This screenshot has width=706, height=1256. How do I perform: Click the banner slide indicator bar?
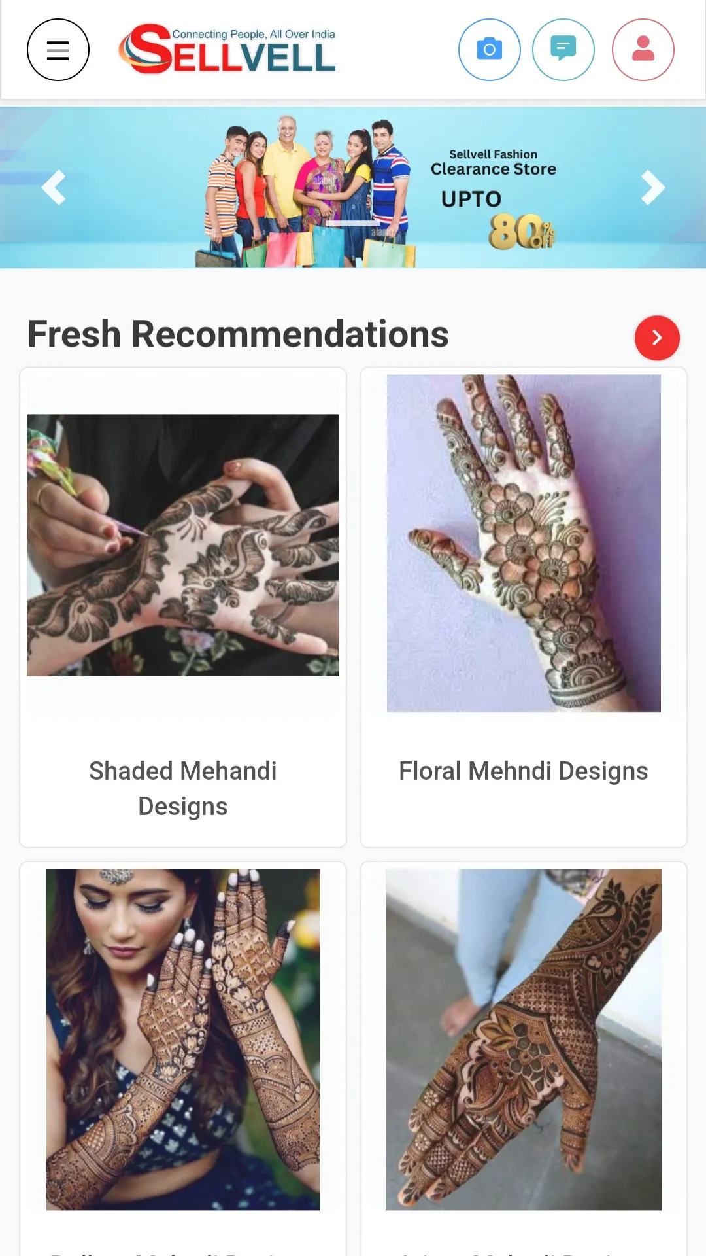coord(353,223)
